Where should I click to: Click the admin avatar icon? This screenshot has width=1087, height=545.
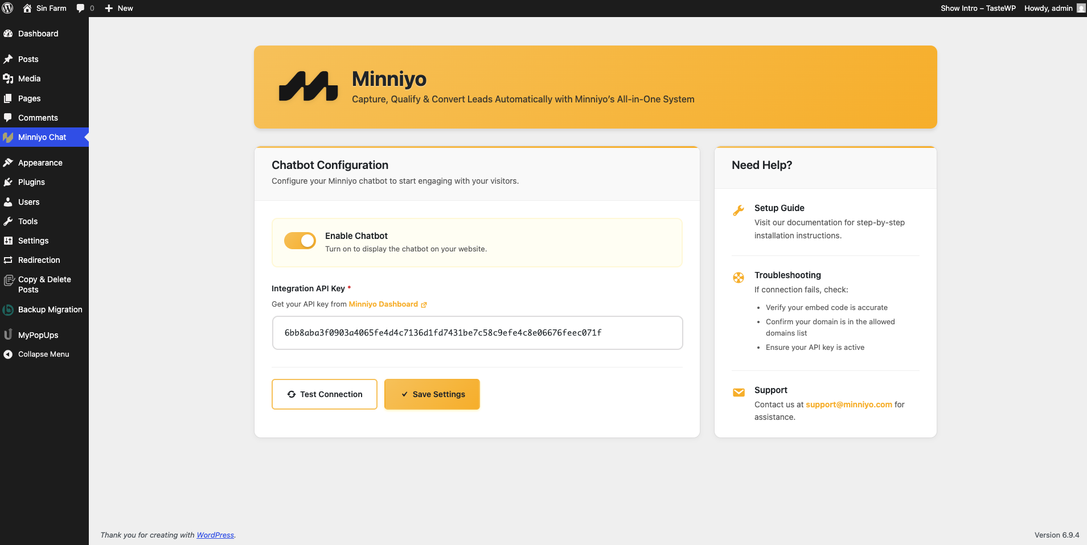pos(1081,8)
